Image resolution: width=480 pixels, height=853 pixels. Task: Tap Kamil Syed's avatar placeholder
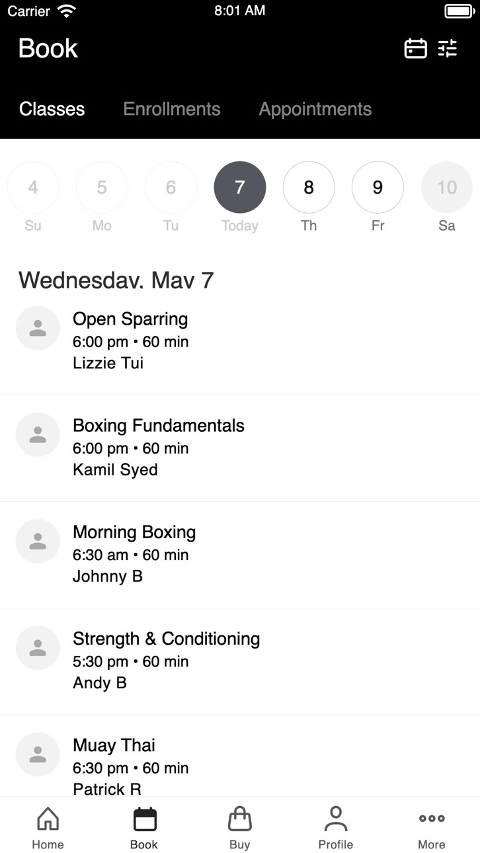[38, 434]
